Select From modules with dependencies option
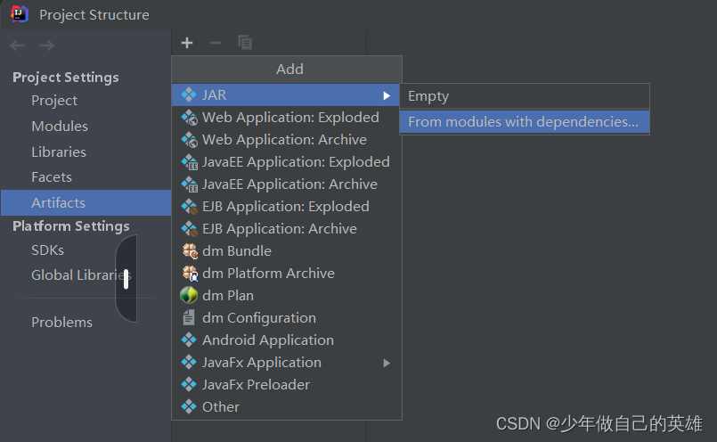This screenshot has width=717, height=442. (525, 122)
